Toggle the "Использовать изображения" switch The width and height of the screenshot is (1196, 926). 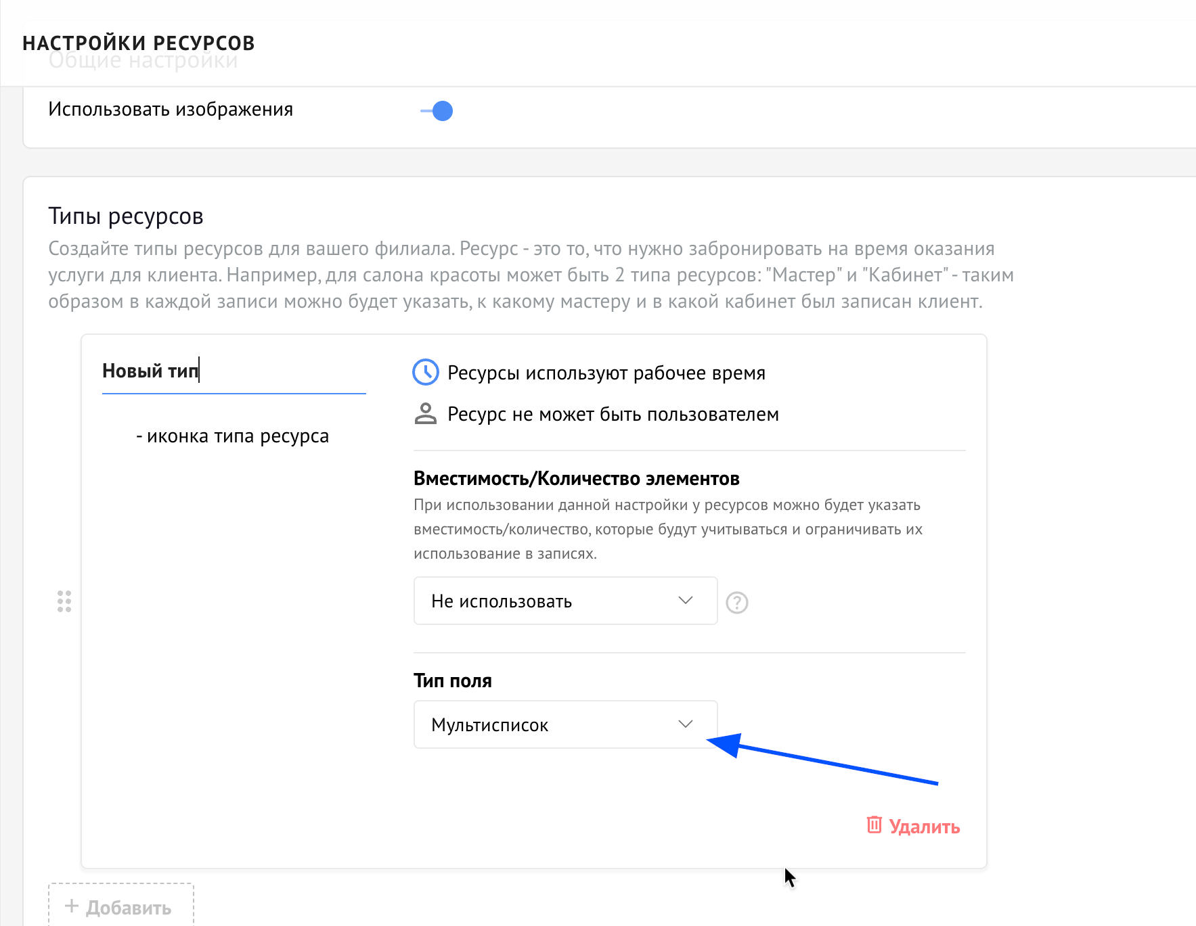(x=437, y=111)
